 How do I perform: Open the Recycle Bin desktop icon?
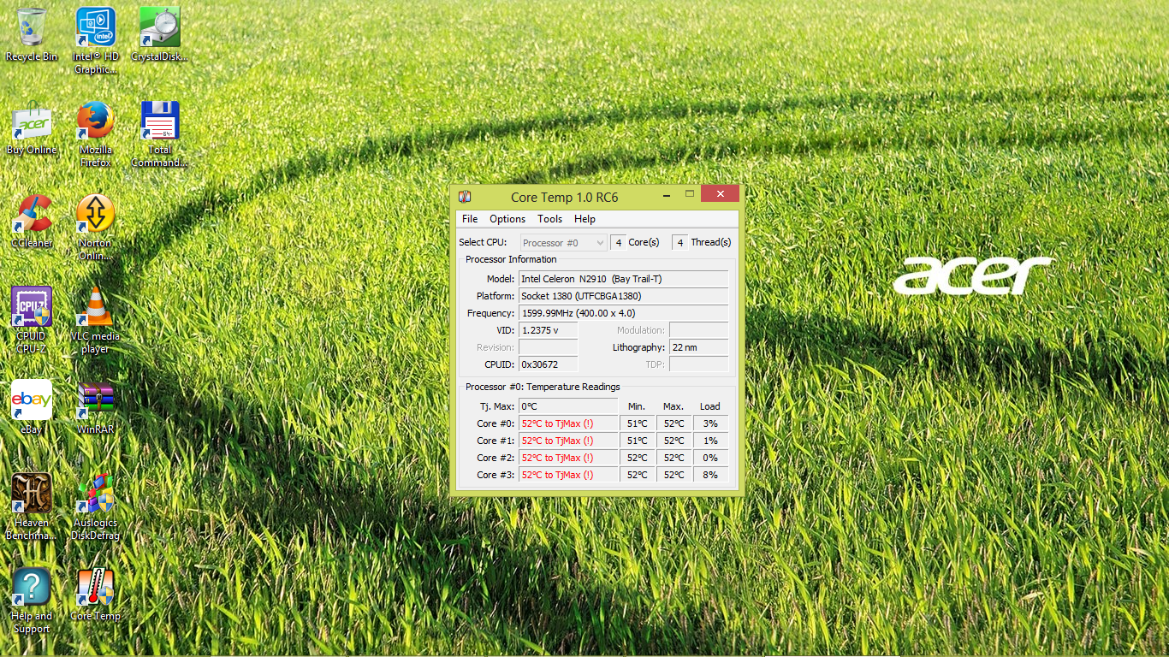(32, 28)
